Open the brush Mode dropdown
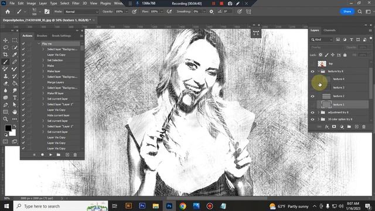This screenshot has height=211, width=375. click(81, 12)
